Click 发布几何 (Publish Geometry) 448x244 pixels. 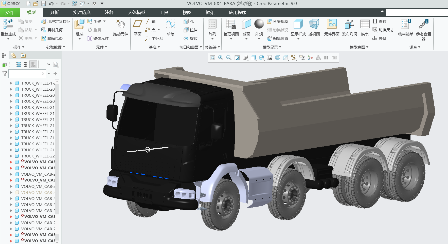[350, 27]
